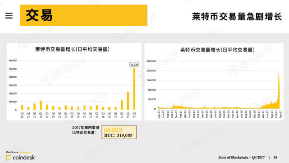The width and height of the screenshot is (289, 163).
Task: Click the BTC: 319,085 box
Action: pyautogui.click(x=119, y=132)
